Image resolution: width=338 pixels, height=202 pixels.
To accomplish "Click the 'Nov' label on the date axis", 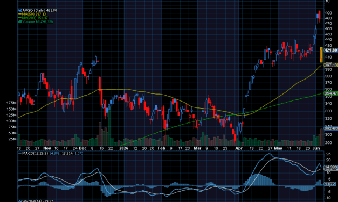I will point(47,148).
